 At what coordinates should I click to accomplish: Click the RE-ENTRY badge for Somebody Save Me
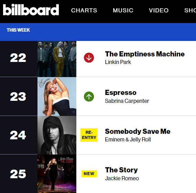pos(89,135)
